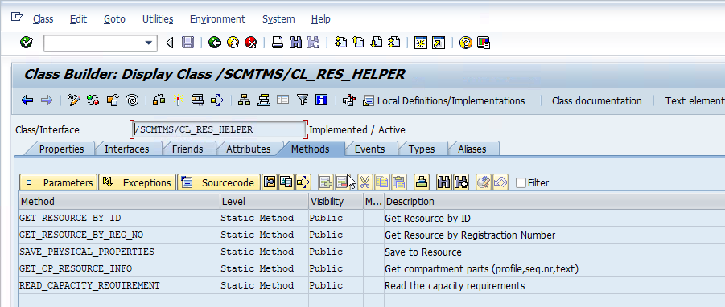Screen dimensions: 725x307
Task: Click the blue previous object arrow
Action: pos(27,100)
